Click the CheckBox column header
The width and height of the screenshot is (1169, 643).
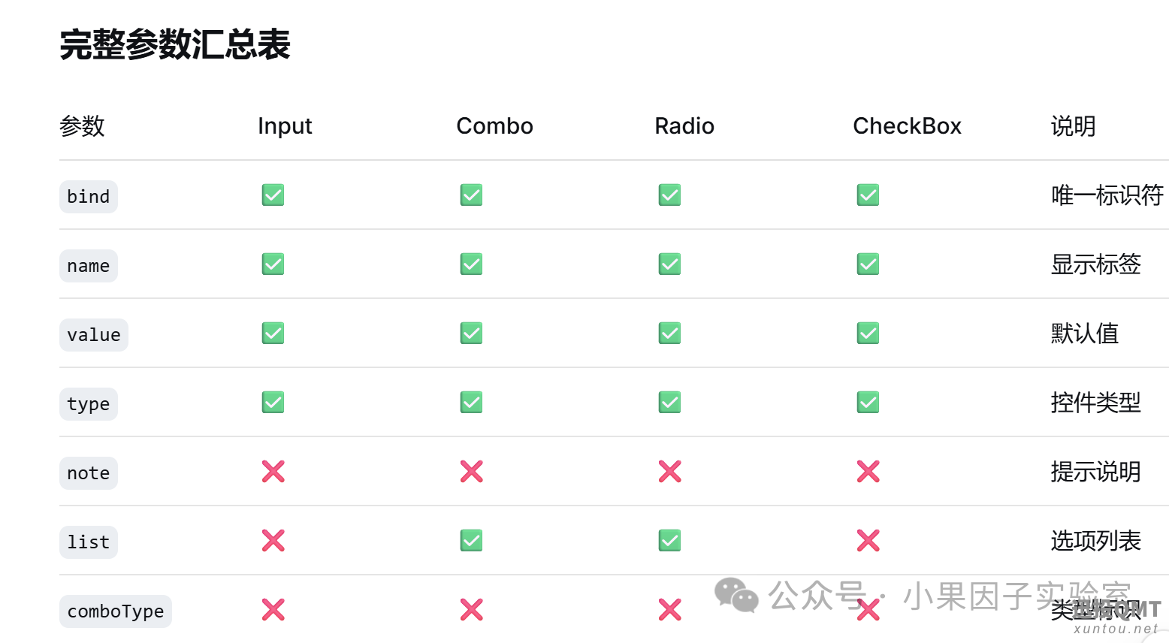point(907,126)
